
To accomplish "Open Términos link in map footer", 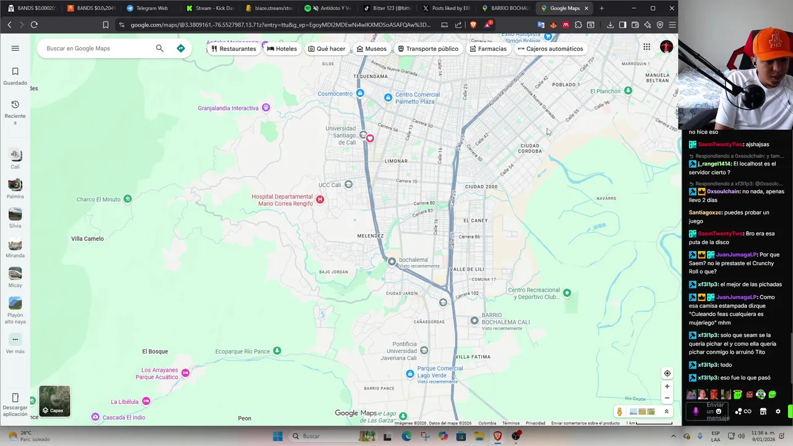I will (x=511, y=423).
